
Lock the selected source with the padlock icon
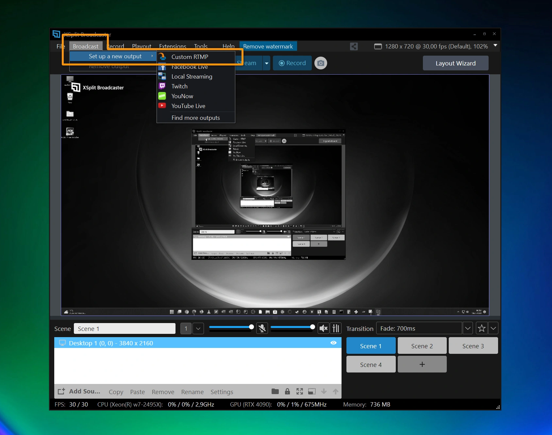coord(287,391)
